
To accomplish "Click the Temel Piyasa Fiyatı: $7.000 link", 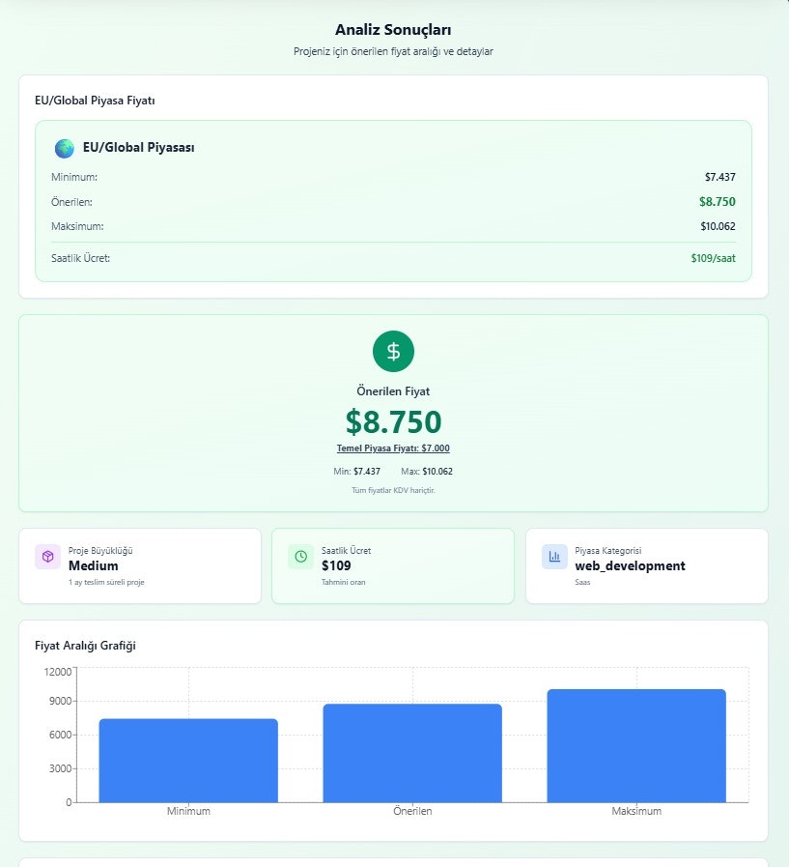I will [393, 448].
